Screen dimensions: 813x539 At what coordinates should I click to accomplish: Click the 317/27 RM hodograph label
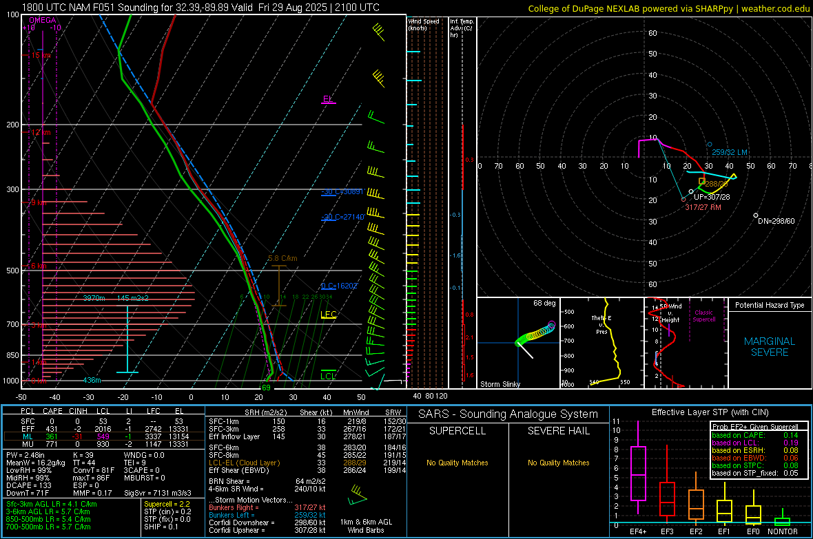pyautogui.click(x=703, y=207)
